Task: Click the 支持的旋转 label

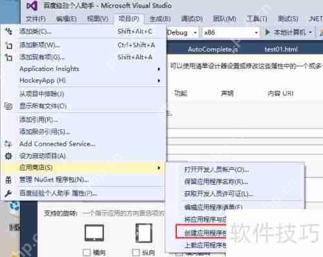Action: click(x=61, y=214)
